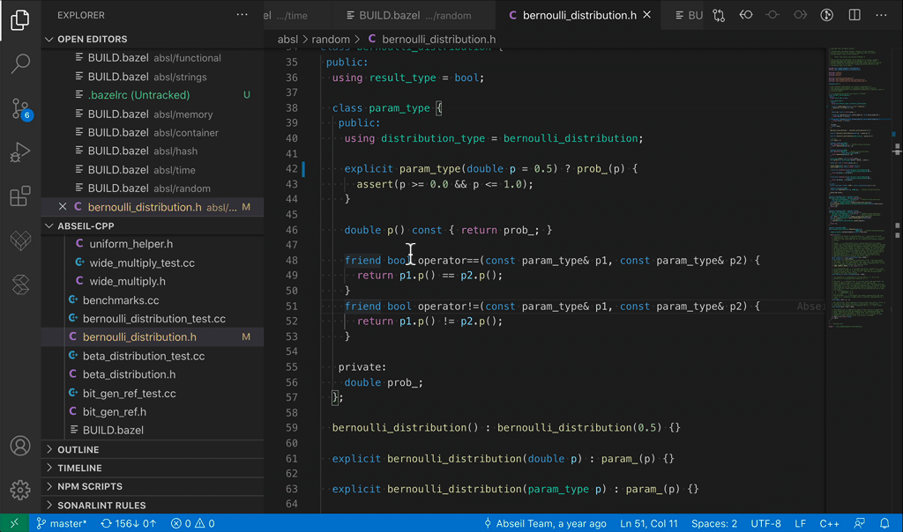Open BUILD.bazel absl/strings in Open Editors
Viewport: 903px width, 532px height.
click(x=153, y=77)
